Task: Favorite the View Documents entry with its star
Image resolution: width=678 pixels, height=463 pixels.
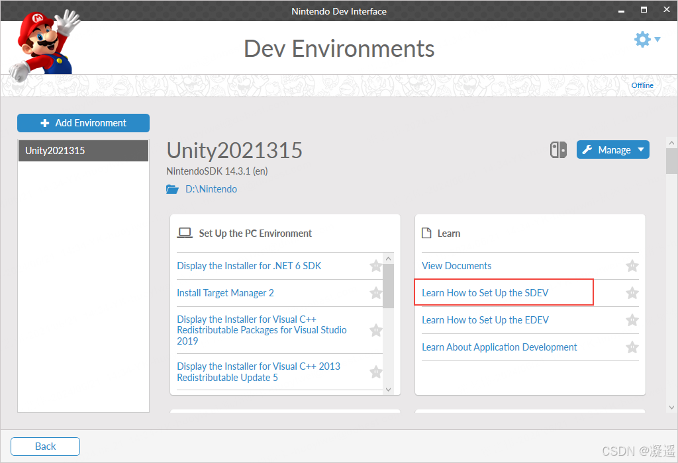Action: [x=632, y=265]
